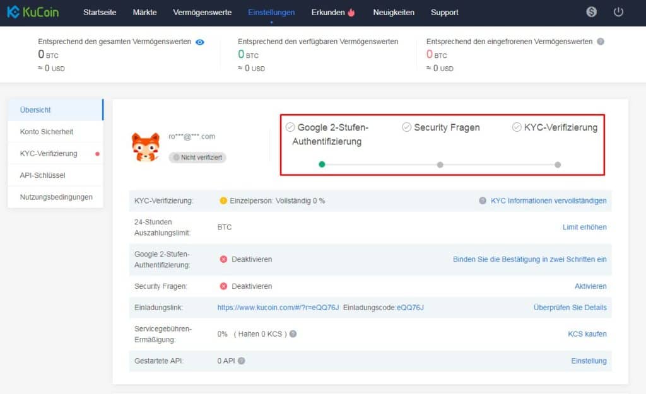Open the Erkunden menu
646x394 pixels.
click(x=333, y=12)
